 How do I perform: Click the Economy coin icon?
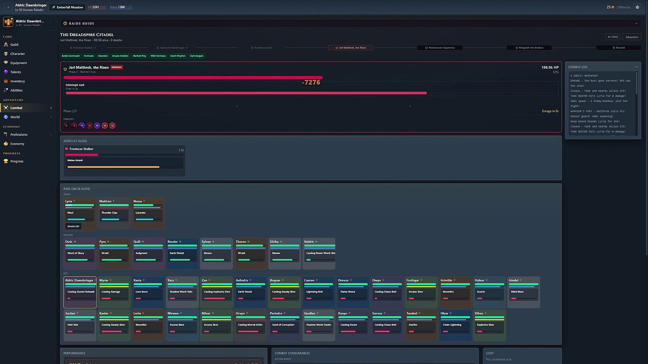[6, 144]
